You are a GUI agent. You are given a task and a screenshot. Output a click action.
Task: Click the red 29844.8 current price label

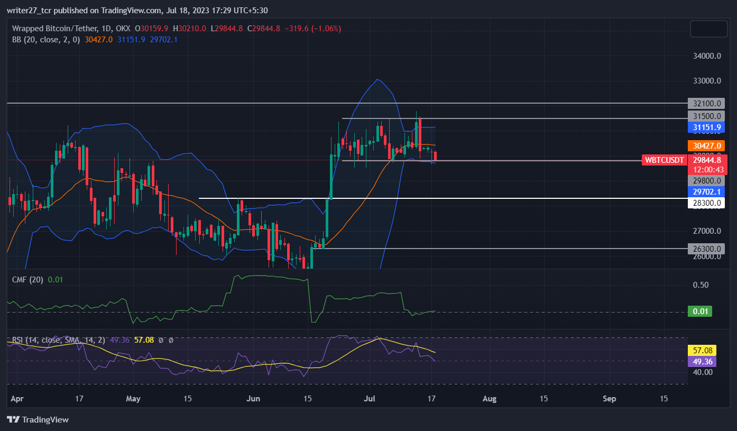tap(707, 160)
